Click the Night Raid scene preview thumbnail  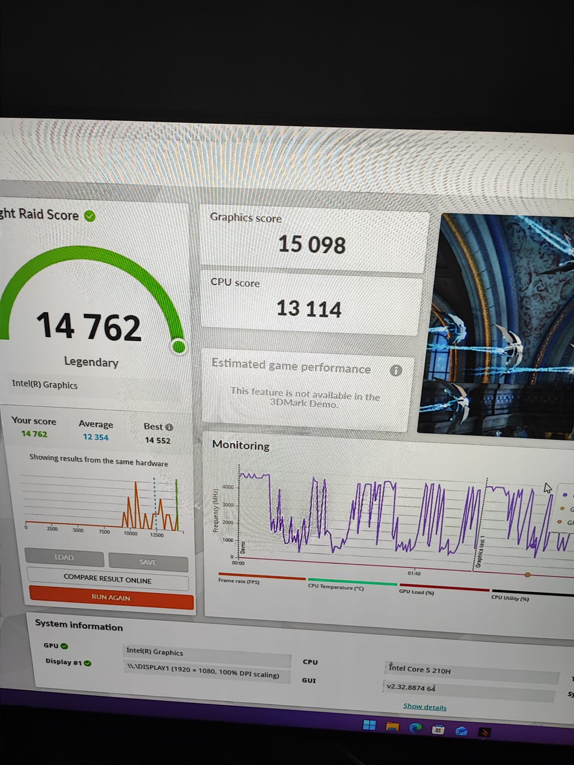click(496, 326)
